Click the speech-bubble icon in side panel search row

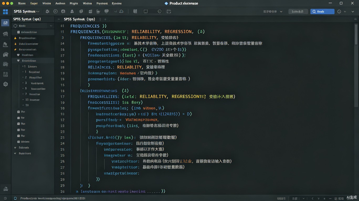15,26
